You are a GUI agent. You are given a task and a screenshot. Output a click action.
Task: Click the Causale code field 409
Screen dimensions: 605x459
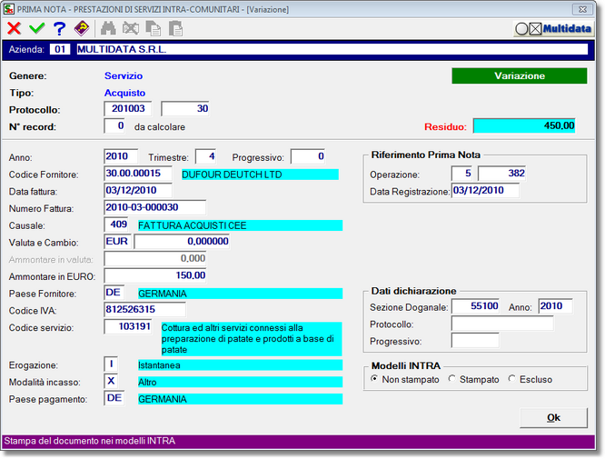[x=116, y=225]
